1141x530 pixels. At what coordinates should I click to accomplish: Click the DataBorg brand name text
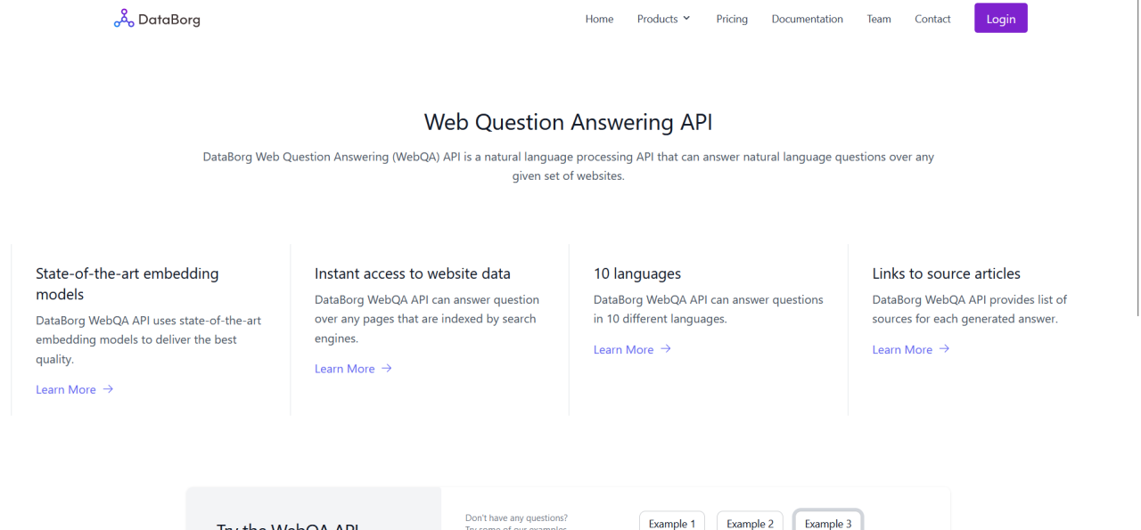[169, 20]
